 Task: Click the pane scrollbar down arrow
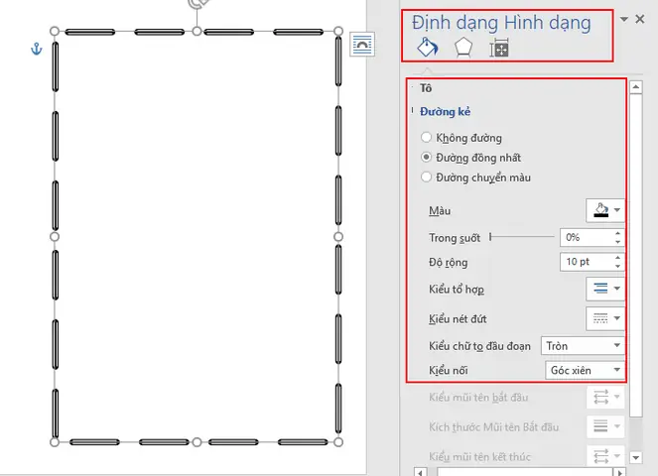[636, 458]
